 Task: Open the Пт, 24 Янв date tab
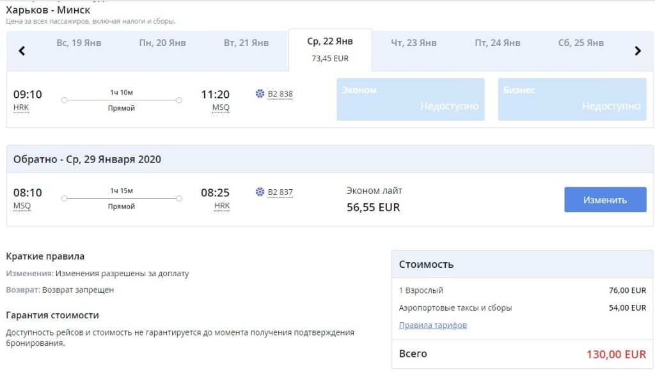(x=498, y=43)
